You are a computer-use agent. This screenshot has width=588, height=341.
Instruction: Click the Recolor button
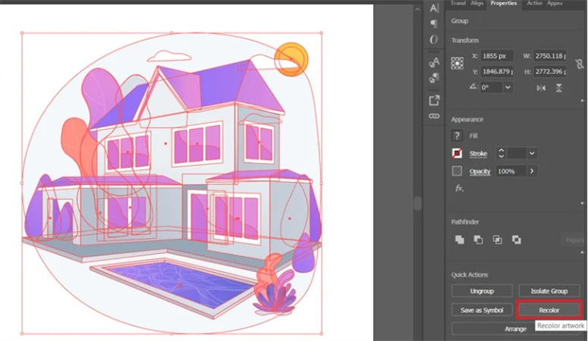click(x=549, y=310)
